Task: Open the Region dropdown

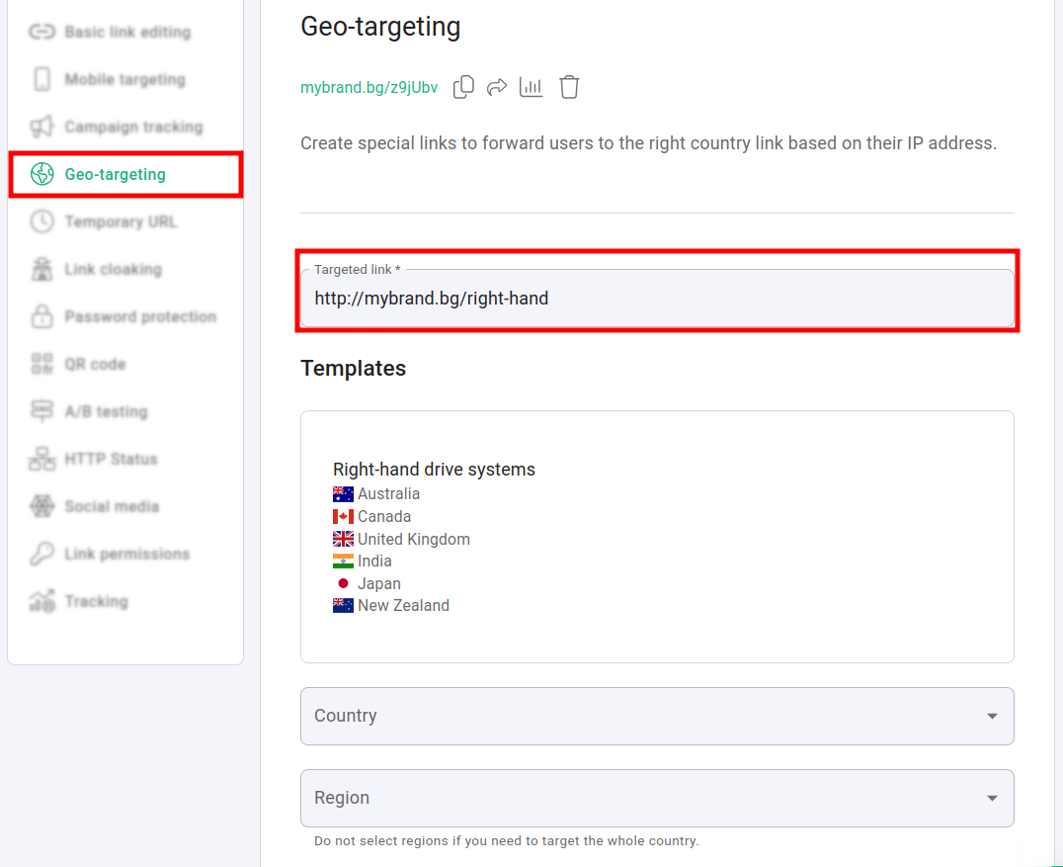Action: tap(657, 798)
